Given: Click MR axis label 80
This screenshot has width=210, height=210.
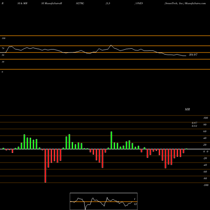Looking at the screenshot, I should (205, 125).
